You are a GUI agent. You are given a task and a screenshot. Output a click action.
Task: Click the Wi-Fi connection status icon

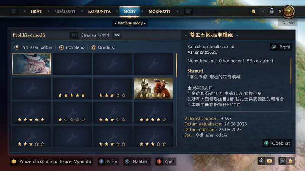254,11
